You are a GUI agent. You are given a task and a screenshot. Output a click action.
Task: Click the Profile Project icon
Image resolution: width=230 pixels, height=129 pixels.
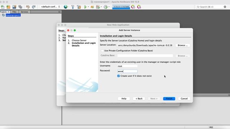[x=98, y=7]
